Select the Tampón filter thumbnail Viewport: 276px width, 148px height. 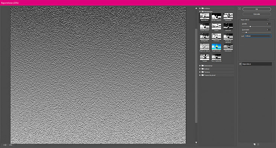coord(205,57)
